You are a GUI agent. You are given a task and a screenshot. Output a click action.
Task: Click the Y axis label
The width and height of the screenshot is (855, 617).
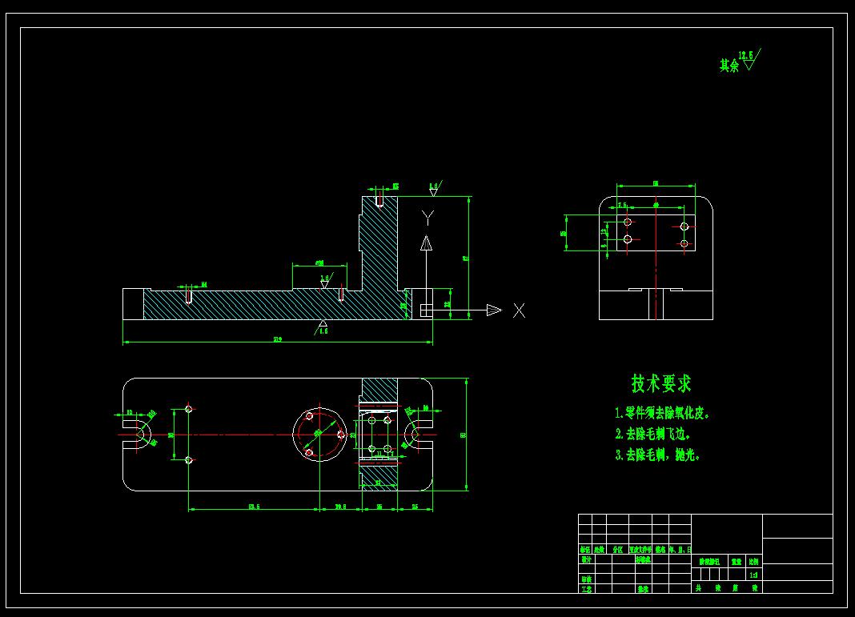coord(428,218)
